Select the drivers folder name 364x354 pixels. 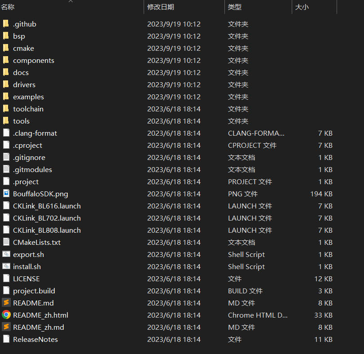pyautogui.click(x=24, y=84)
